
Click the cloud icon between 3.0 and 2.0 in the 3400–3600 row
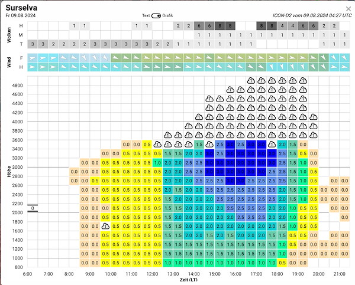coord(272,145)
